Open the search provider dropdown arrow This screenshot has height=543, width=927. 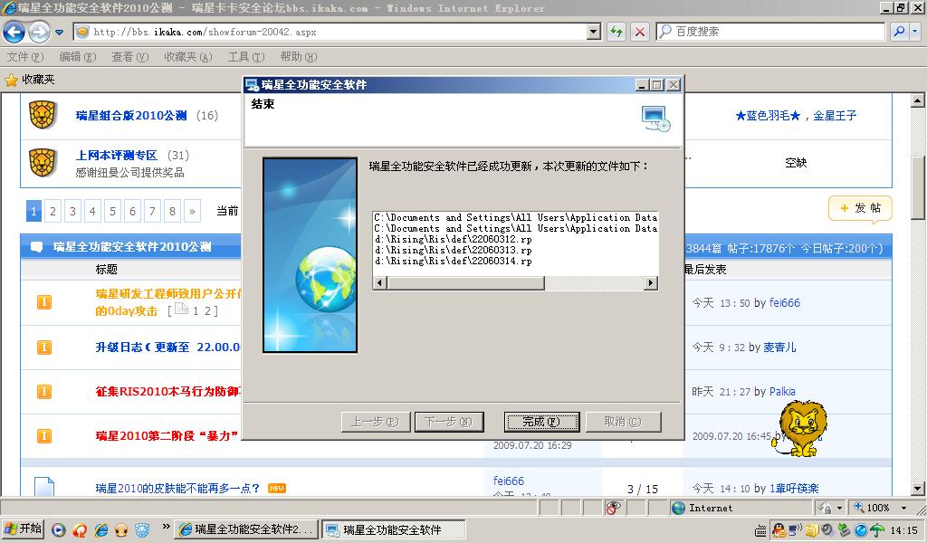[x=914, y=32]
